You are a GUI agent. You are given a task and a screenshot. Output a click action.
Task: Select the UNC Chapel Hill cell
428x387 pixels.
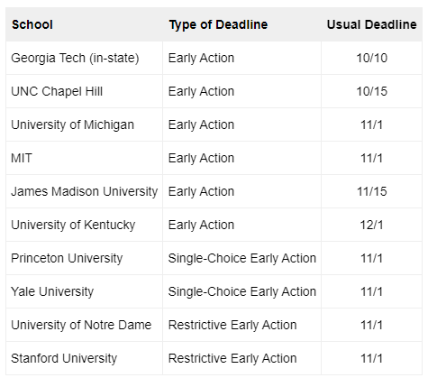click(x=84, y=91)
